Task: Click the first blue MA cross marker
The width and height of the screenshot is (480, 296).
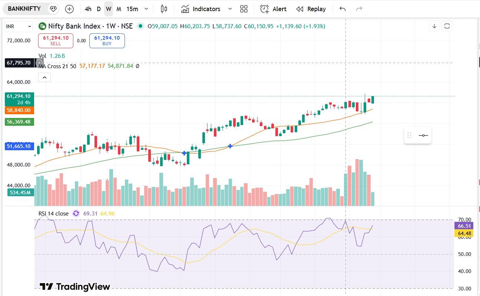Action: (x=184, y=153)
